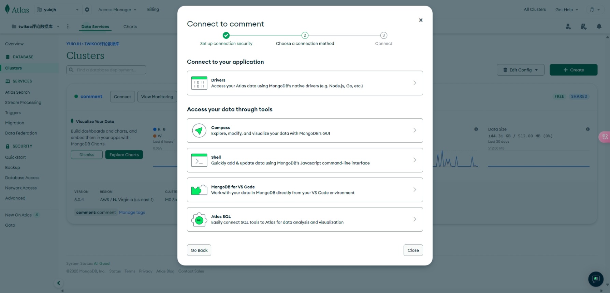Click the Close button in dialog

point(413,250)
